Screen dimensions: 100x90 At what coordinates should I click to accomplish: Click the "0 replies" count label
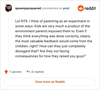point(38,72)
